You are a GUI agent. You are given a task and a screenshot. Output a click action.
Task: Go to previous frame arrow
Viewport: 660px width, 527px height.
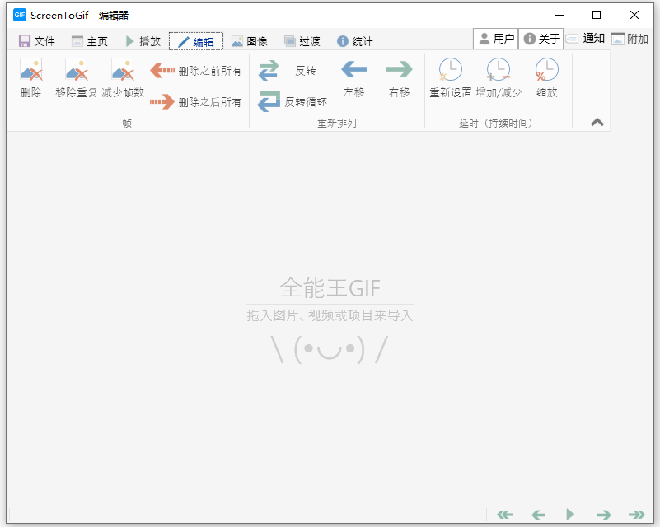point(538,515)
